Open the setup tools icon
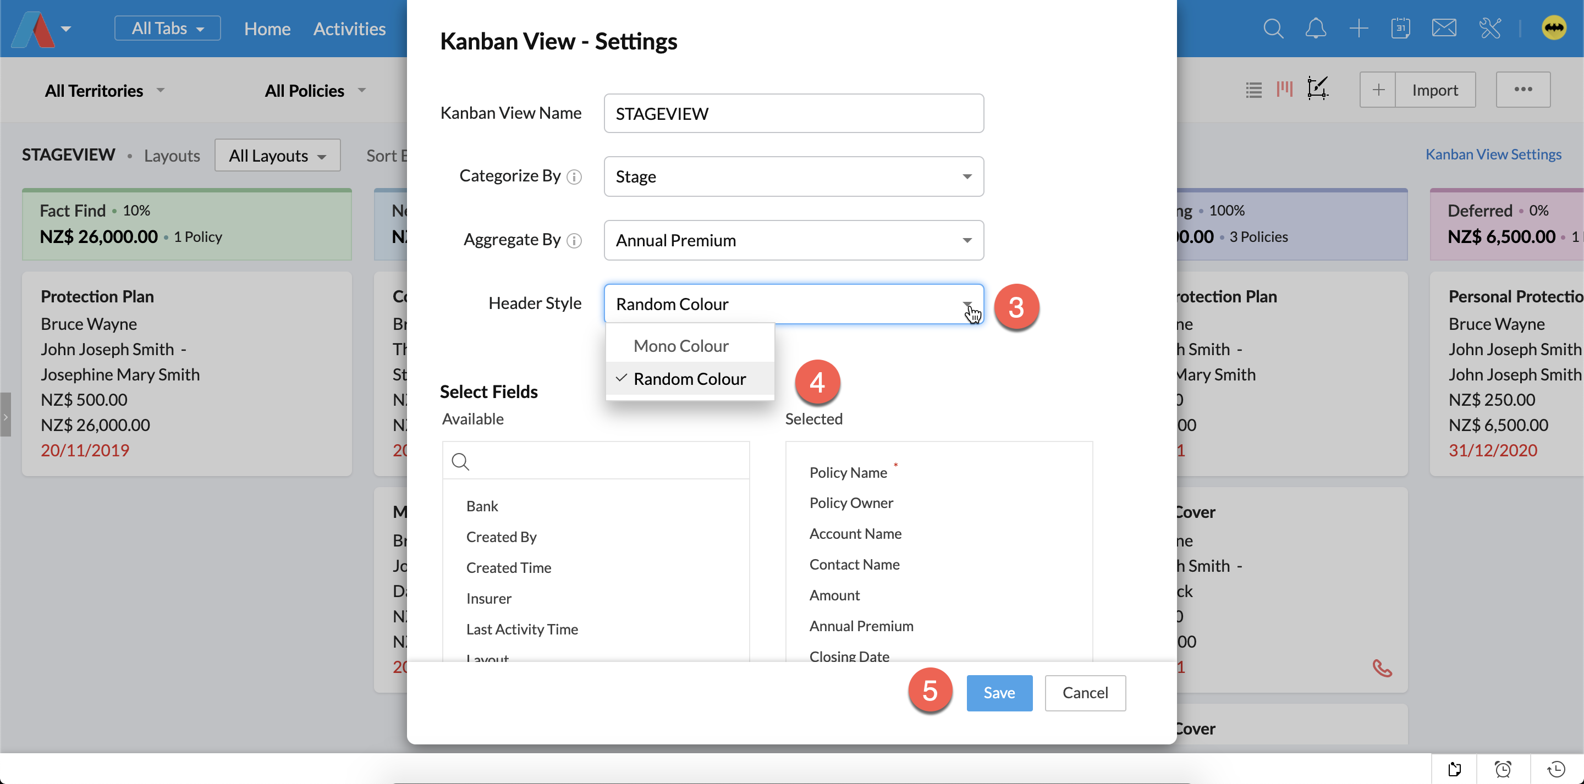This screenshot has width=1584, height=784. point(1490,28)
